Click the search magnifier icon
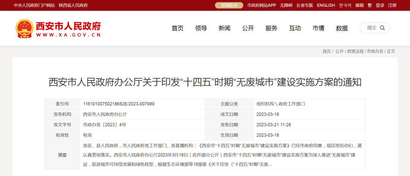This screenshot has height=176, width=410. 382,28
